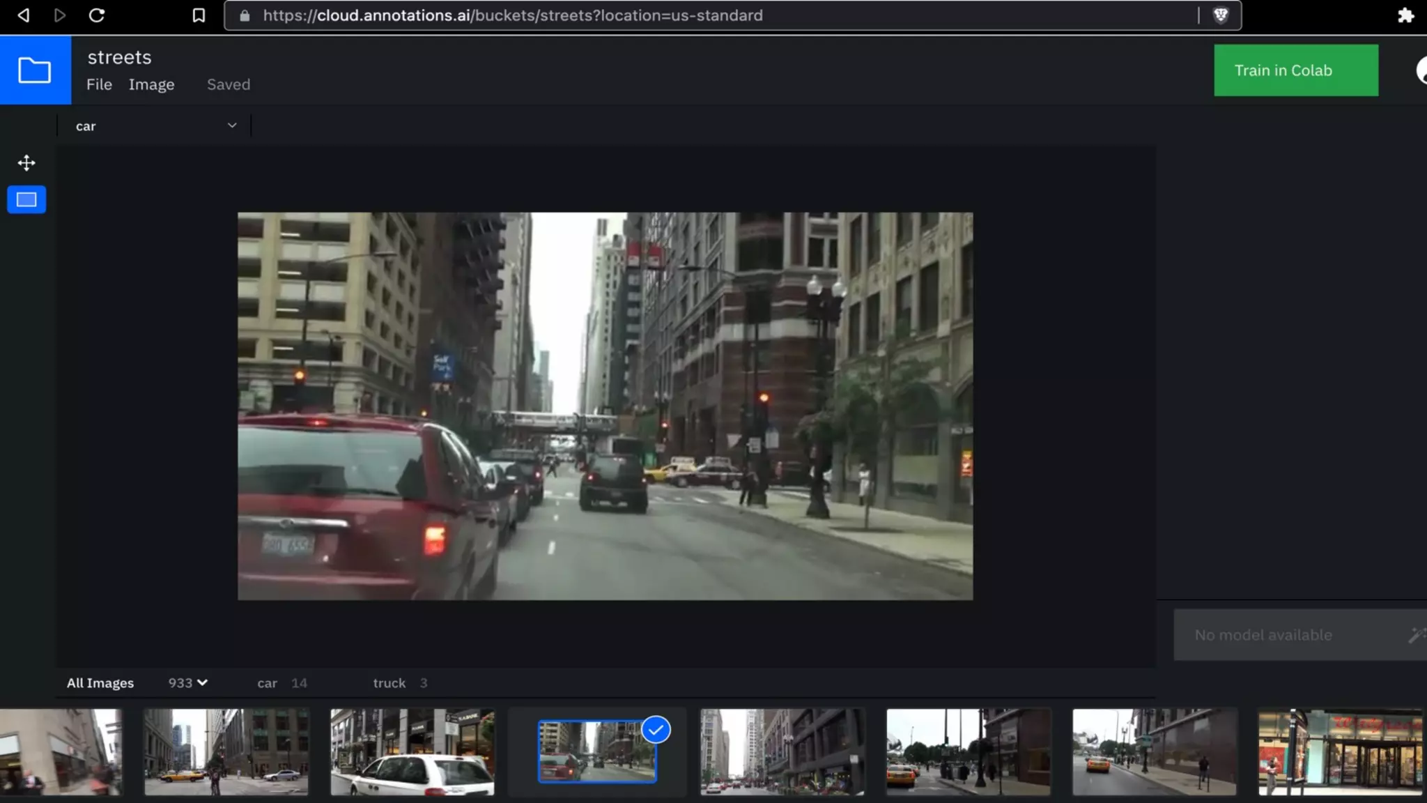Select the Move tool icon
The width and height of the screenshot is (1427, 803).
(26, 163)
